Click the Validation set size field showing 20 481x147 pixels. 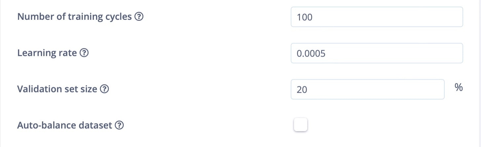click(367, 89)
